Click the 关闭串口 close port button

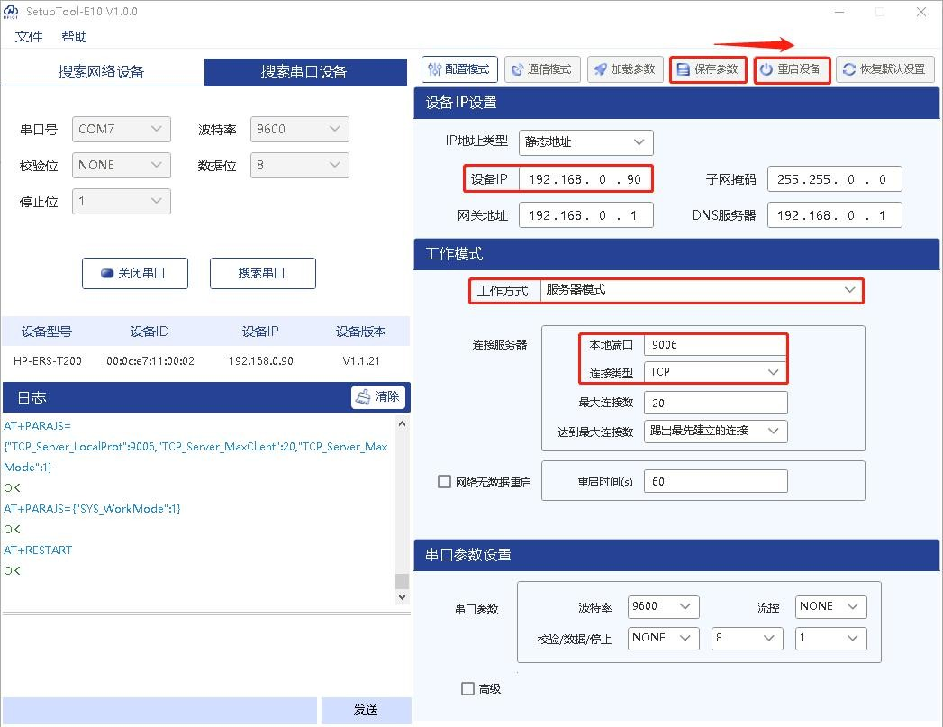(135, 274)
